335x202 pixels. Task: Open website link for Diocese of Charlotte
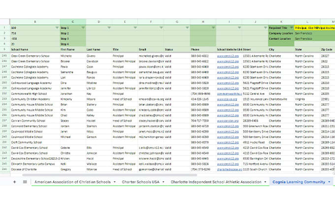pyautogui.click(x=230, y=170)
